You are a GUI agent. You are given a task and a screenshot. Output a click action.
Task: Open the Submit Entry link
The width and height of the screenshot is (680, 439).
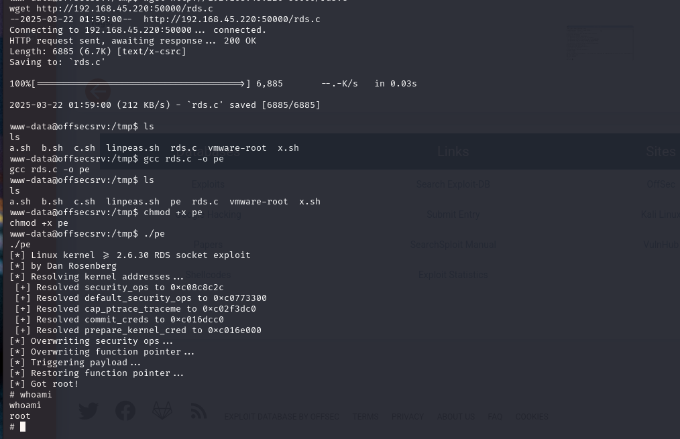pos(453,214)
